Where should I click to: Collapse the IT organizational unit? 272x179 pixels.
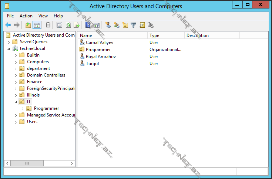pos(16,102)
